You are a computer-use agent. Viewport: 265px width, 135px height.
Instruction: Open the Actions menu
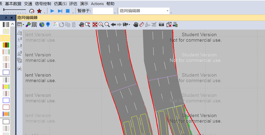[x=97, y=4]
